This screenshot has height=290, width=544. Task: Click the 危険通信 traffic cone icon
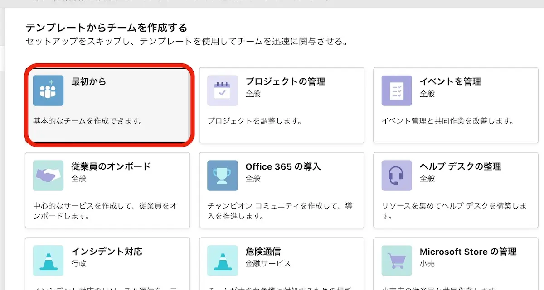click(x=222, y=260)
